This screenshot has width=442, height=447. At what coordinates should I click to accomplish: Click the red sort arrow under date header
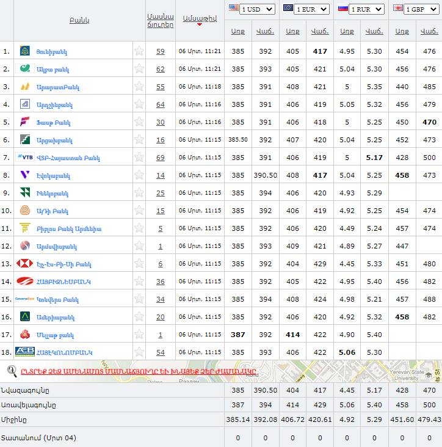pyautogui.click(x=200, y=24)
